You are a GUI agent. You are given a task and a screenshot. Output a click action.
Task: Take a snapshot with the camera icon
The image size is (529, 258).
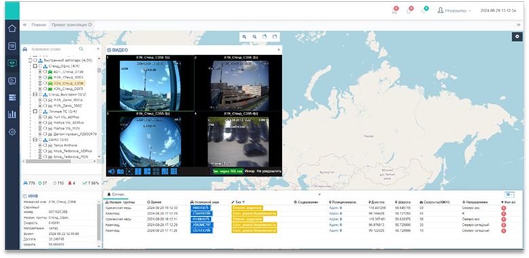pos(120,171)
